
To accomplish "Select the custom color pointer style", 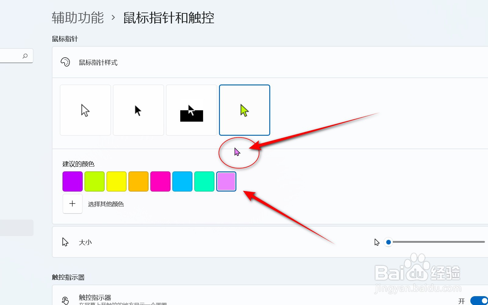I will pos(245,110).
